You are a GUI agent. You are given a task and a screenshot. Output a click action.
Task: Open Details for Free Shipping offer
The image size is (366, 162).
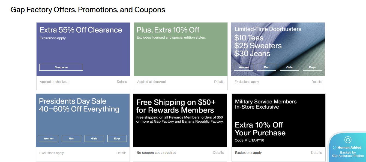click(x=218, y=153)
